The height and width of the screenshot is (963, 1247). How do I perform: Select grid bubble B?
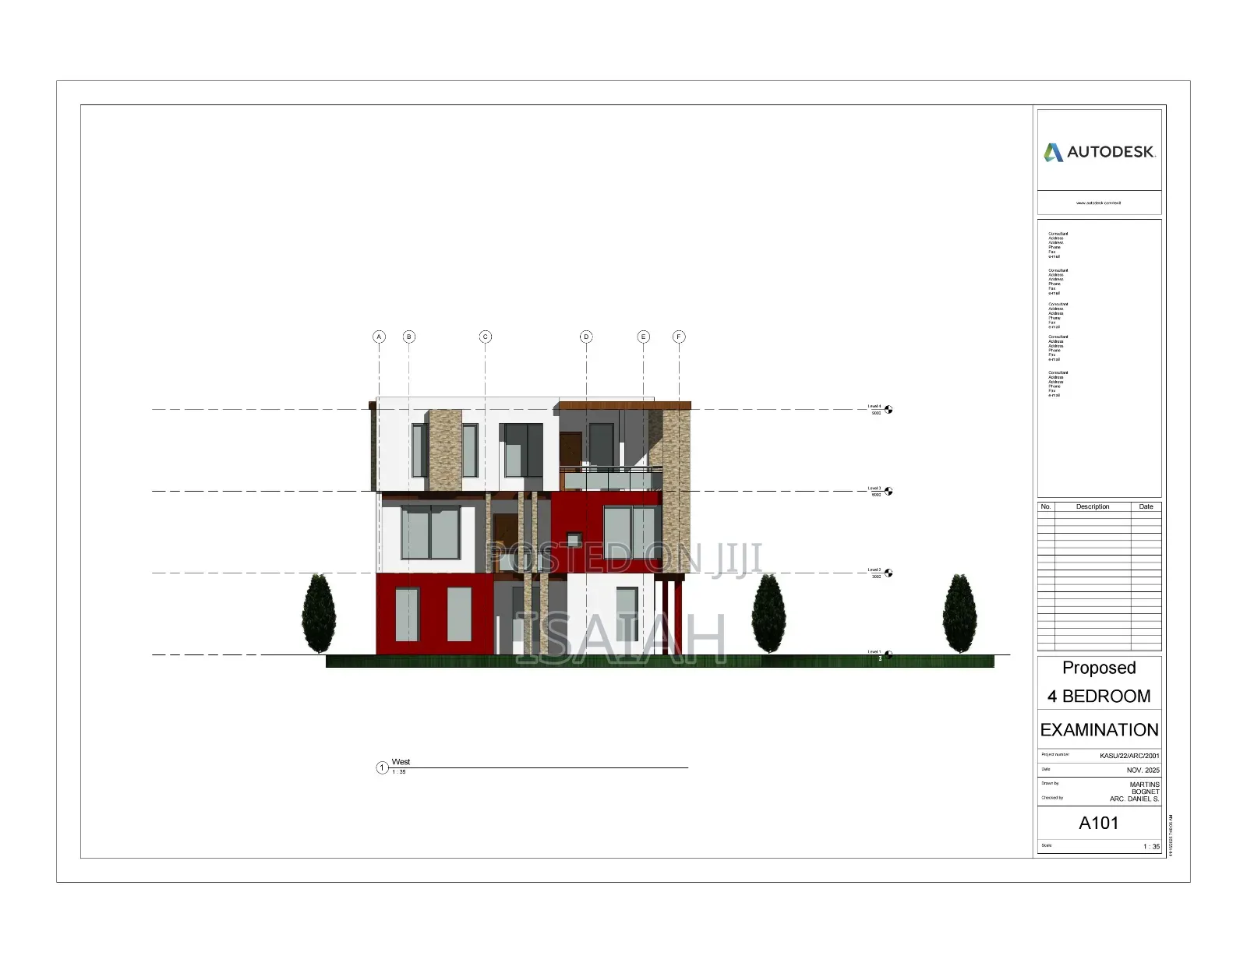(x=409, y=337)
